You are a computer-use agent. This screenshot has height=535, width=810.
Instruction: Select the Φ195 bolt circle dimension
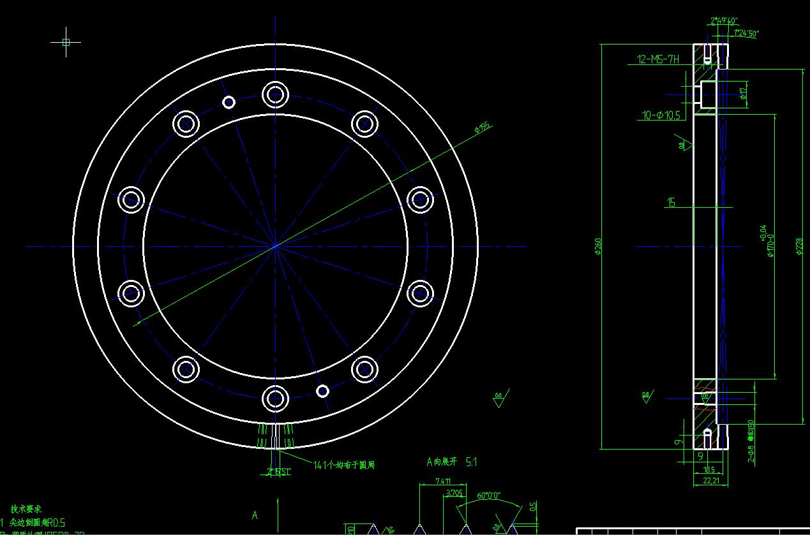482,128
